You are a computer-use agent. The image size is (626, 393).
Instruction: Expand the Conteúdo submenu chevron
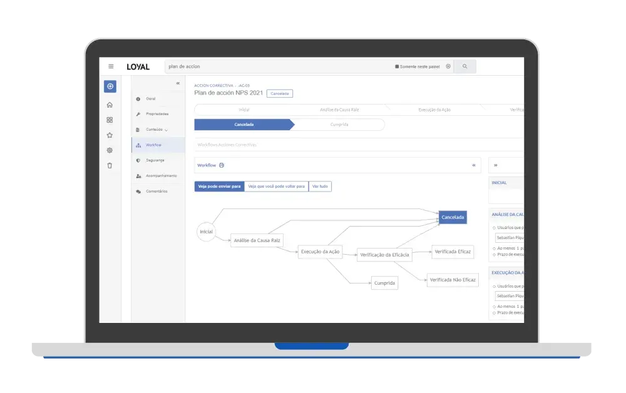pos(166,130)
